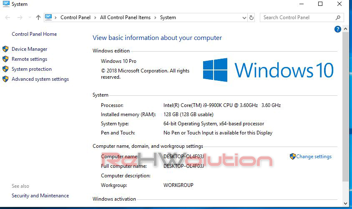The image size is (352, 209).
Task: Click the shield icon beside Device Manager
Action: 5,49
